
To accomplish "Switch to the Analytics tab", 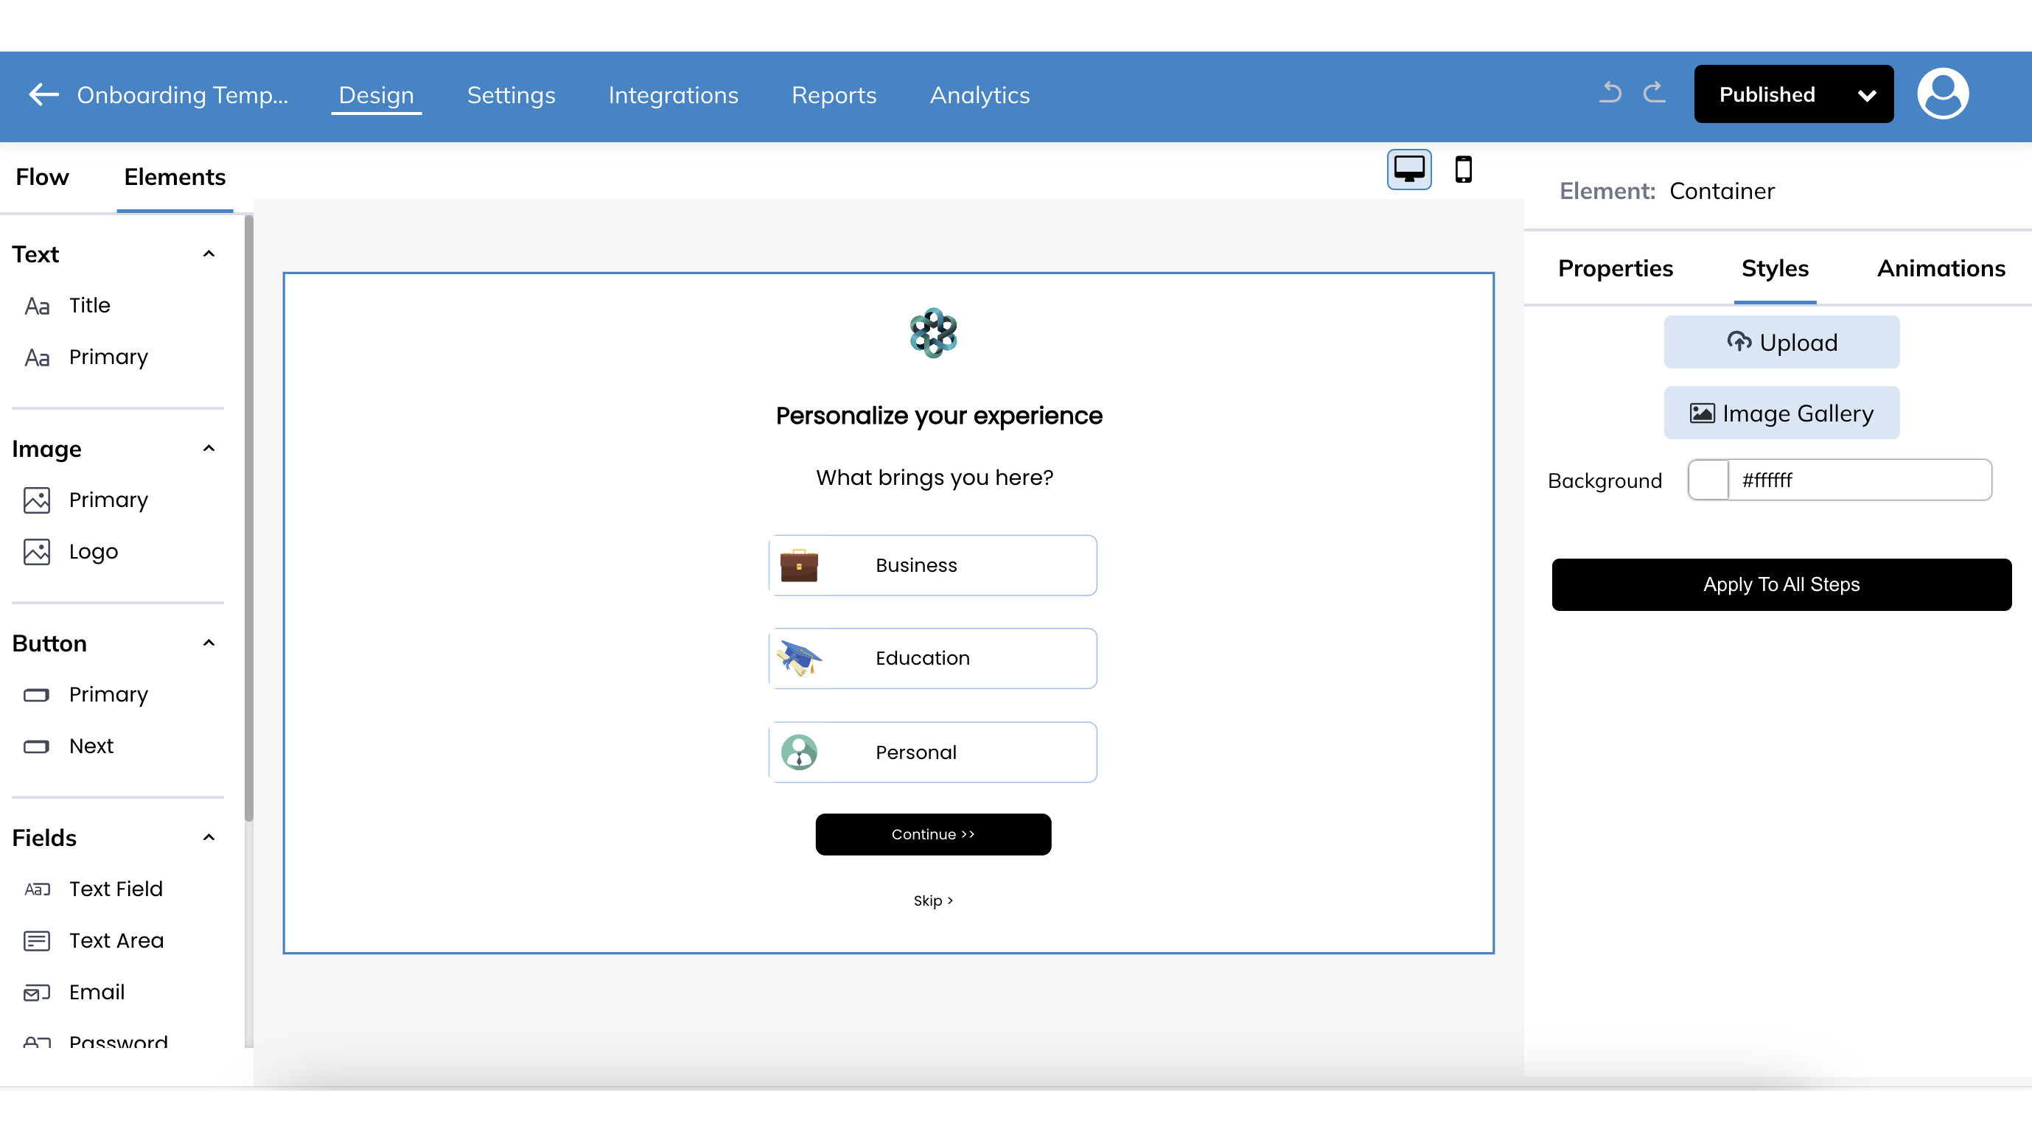I will point(980,94).
